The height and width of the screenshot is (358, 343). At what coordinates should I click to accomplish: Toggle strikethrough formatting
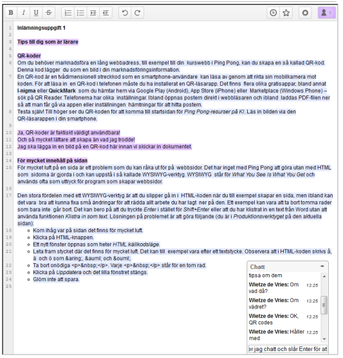48,12
